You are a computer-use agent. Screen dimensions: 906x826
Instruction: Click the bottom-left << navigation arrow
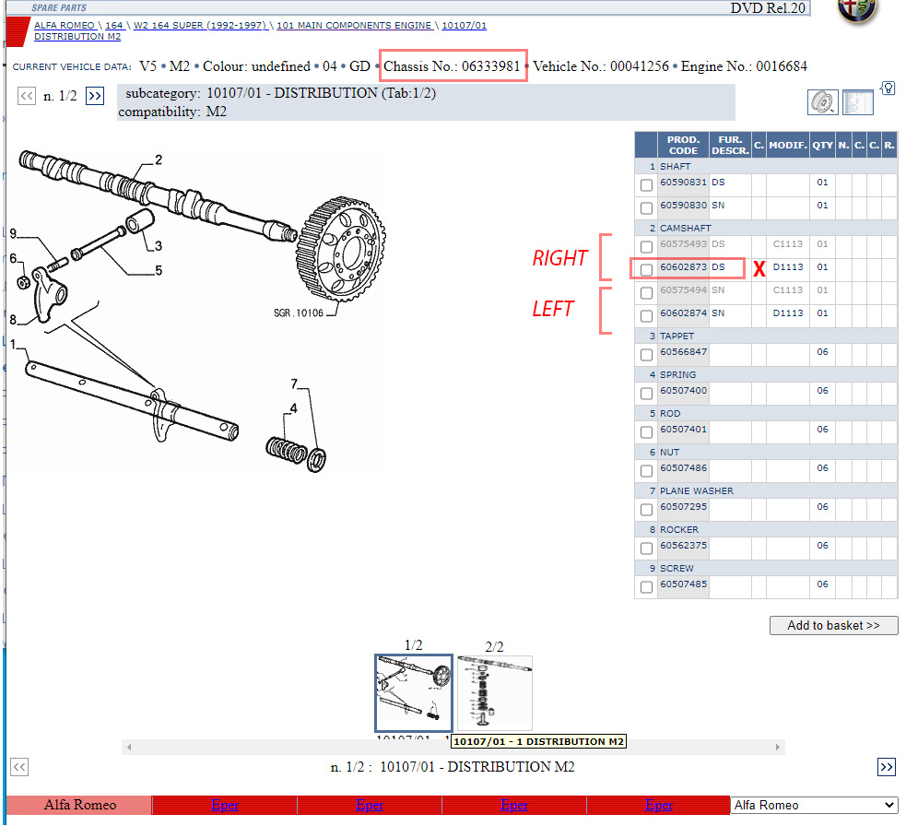tap(19, 767)
